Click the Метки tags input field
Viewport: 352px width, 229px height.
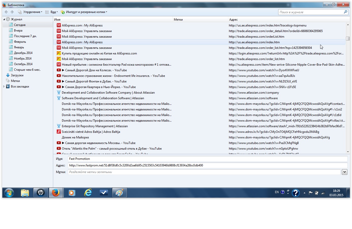click(x=204, y=172)
